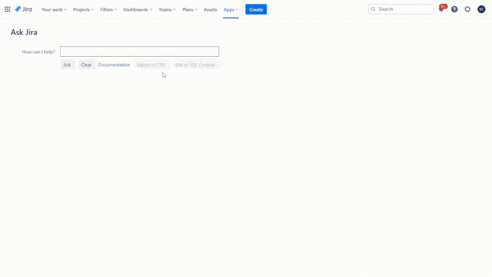Expand the Projects dropdown
The height and width of the screenshot is (277, 492).
[83, 10]
